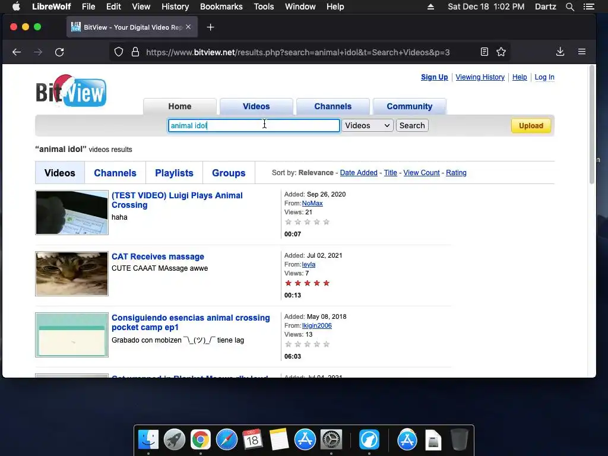
Task: Open the Channels navigation tab
Action: click(332, 106)
